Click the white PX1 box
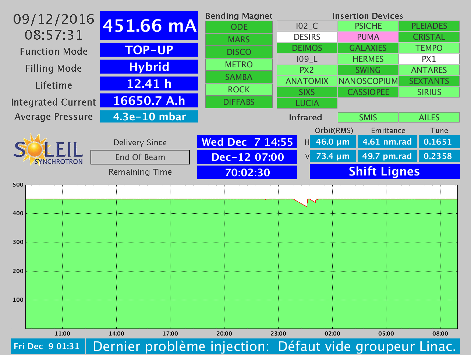 pos(429,59)
